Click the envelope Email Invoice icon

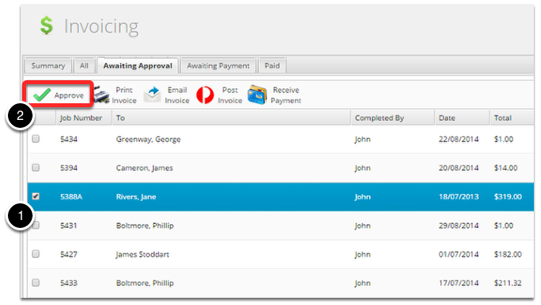(153, 95)
